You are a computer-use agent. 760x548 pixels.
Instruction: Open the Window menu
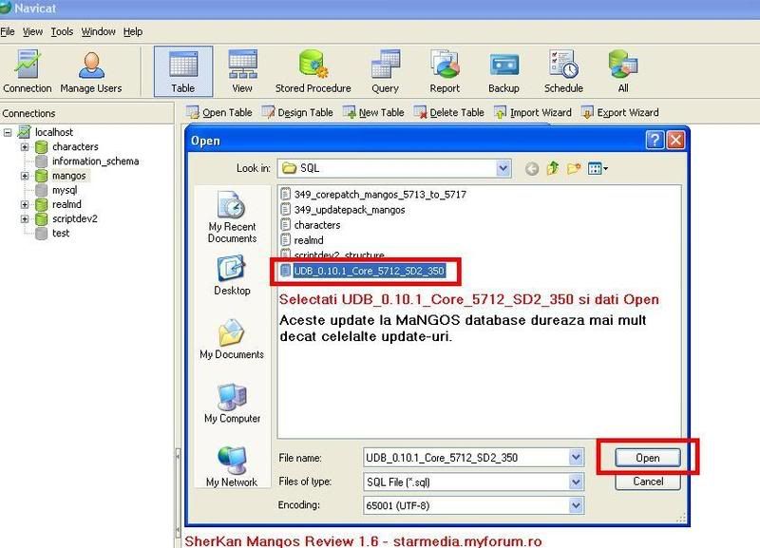[x=98, y=31]
